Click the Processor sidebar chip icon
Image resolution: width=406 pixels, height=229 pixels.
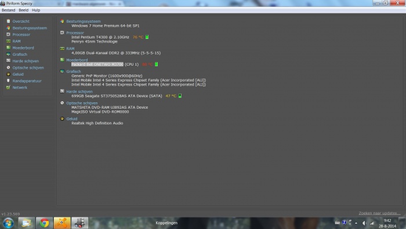[x=8, y=34]
